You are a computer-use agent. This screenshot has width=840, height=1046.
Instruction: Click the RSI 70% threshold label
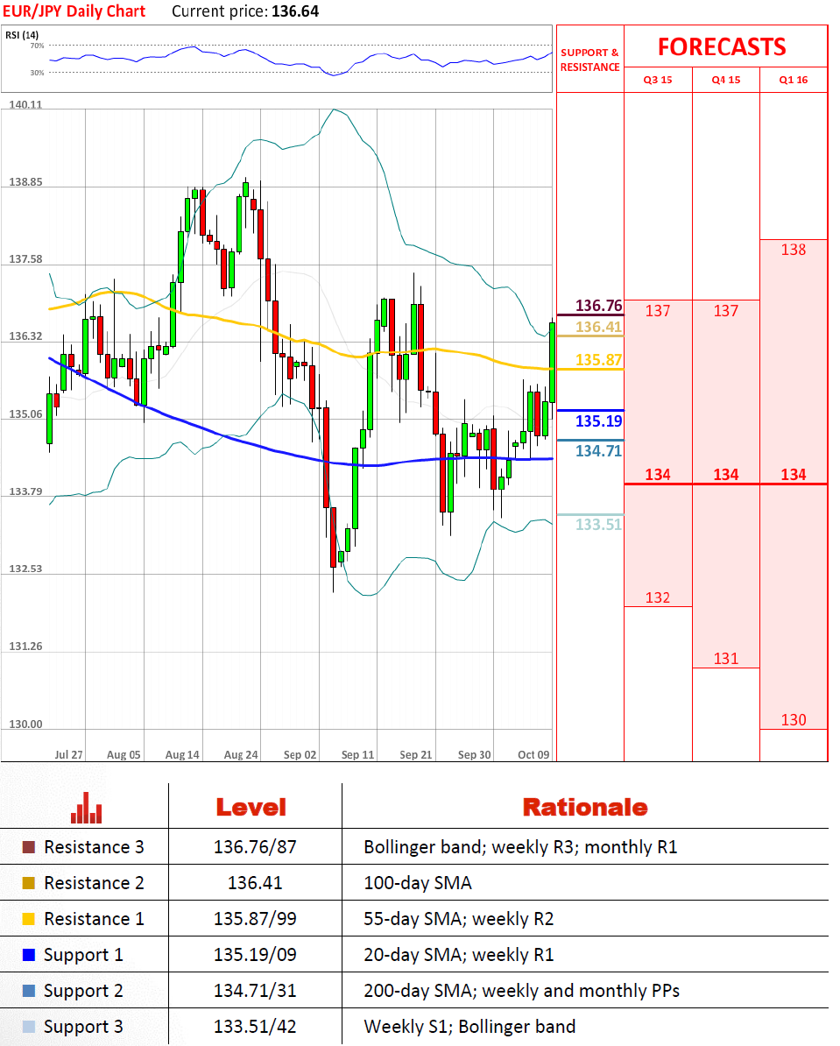pyautogui.click(x=37, y=46)
